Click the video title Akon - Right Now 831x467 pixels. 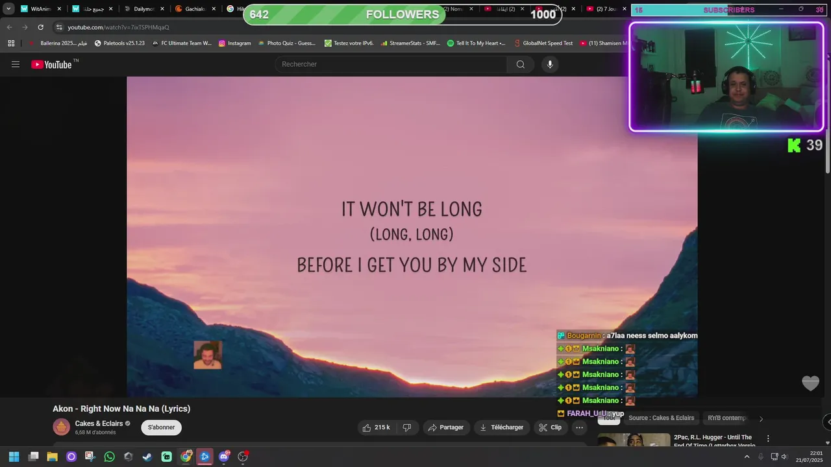pos(121,409)
